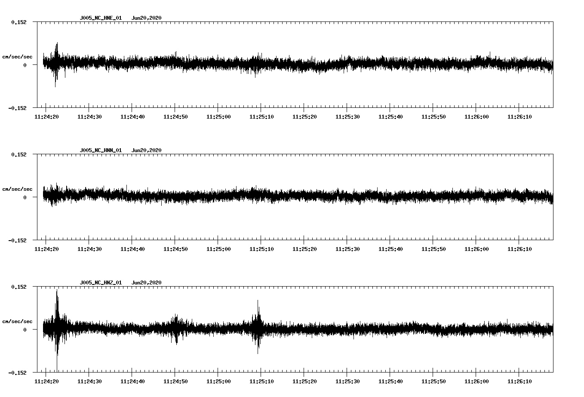584x397 pixels.
Task: Click the initial spike in the HNE trace
Action: pyautogui.click(x=56, y=64)
